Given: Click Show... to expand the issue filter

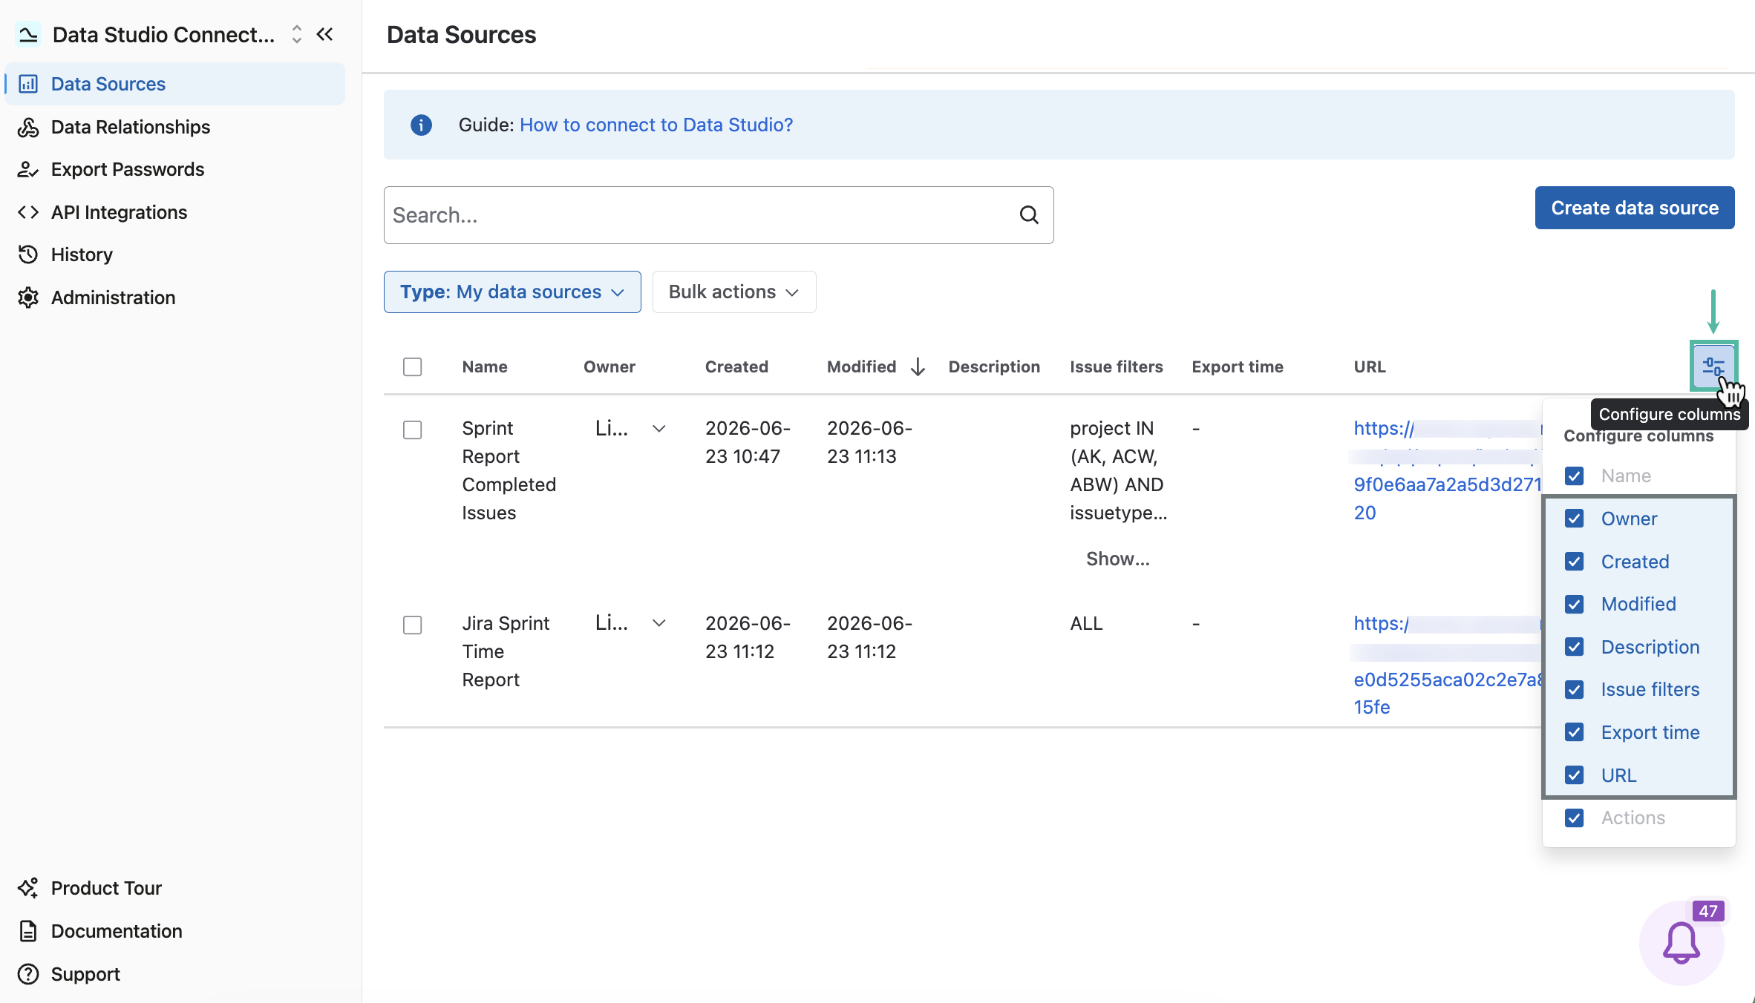Looking at the screenshot, I should [1117, 559].
